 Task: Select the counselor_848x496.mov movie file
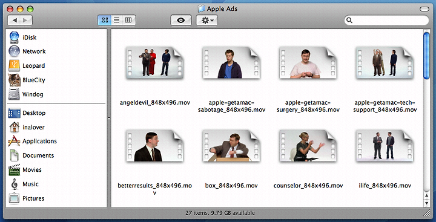click(308, 146)
